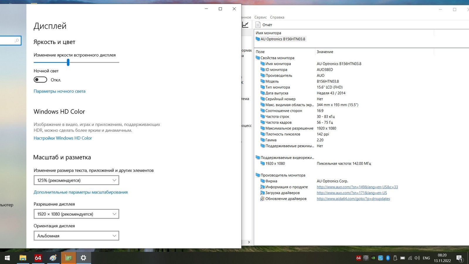Open the auo.com sn=171 driver download link
The height and width of the screenshot is (264, 469).
[x=352, y=193]
